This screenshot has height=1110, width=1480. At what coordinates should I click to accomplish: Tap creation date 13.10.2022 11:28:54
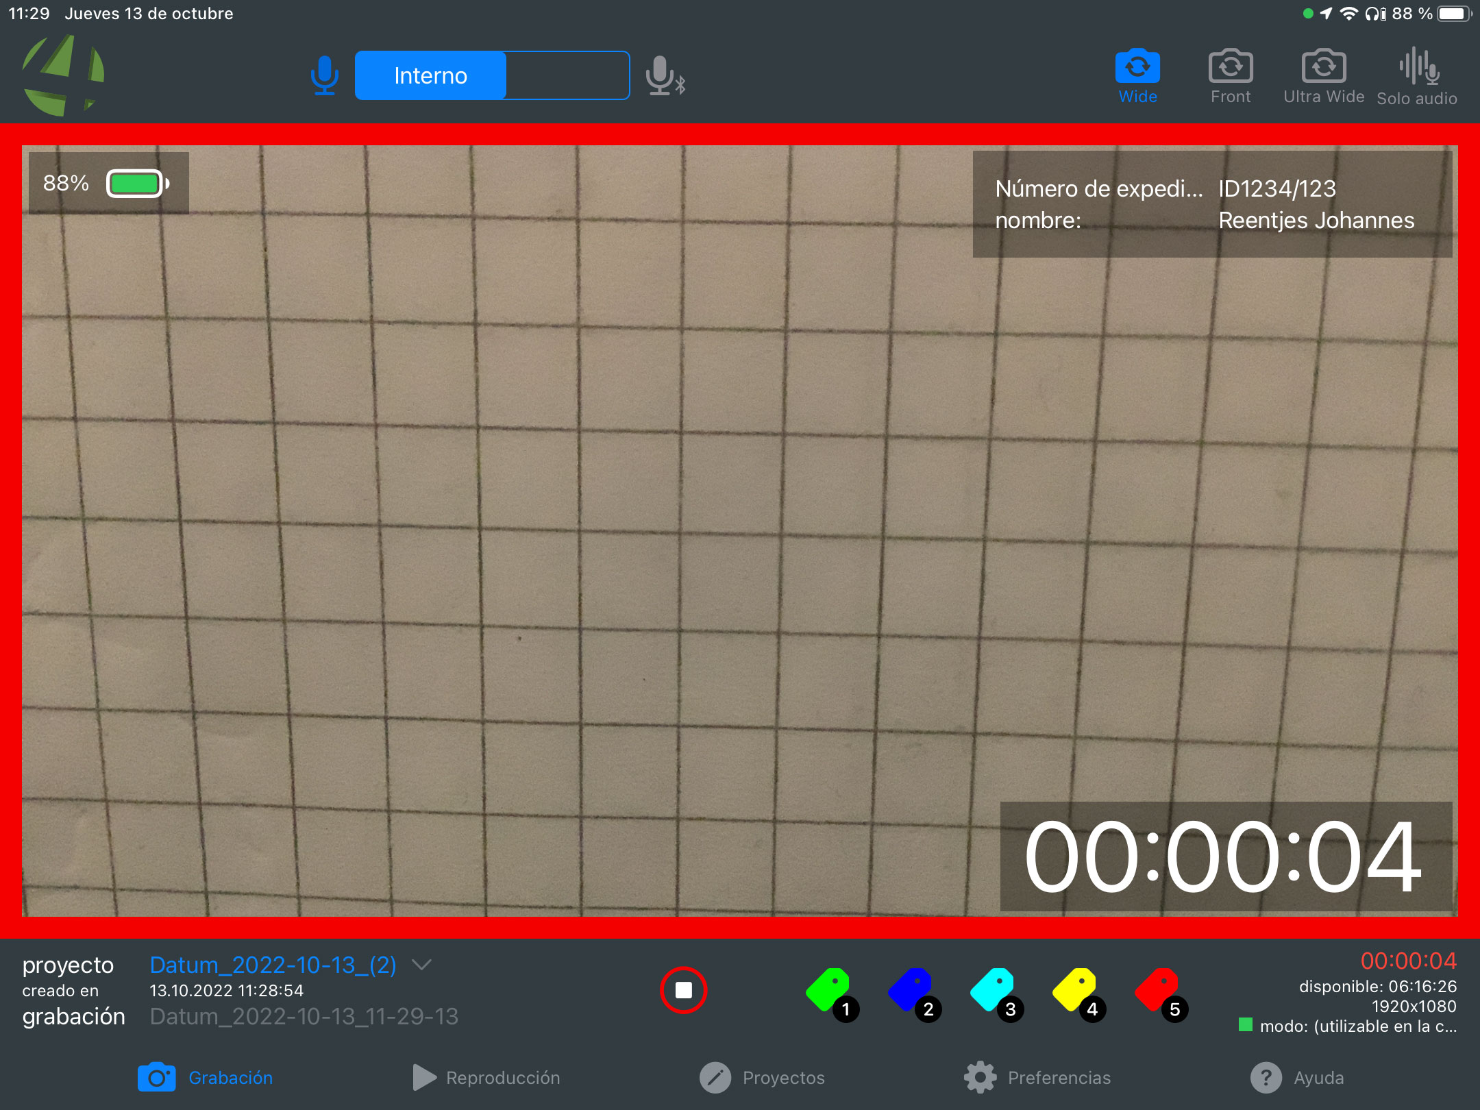227,991
